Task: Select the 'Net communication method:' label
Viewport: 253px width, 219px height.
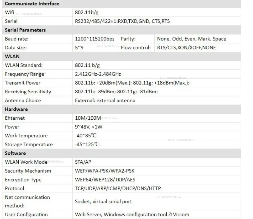Action: tap(27, 201)
